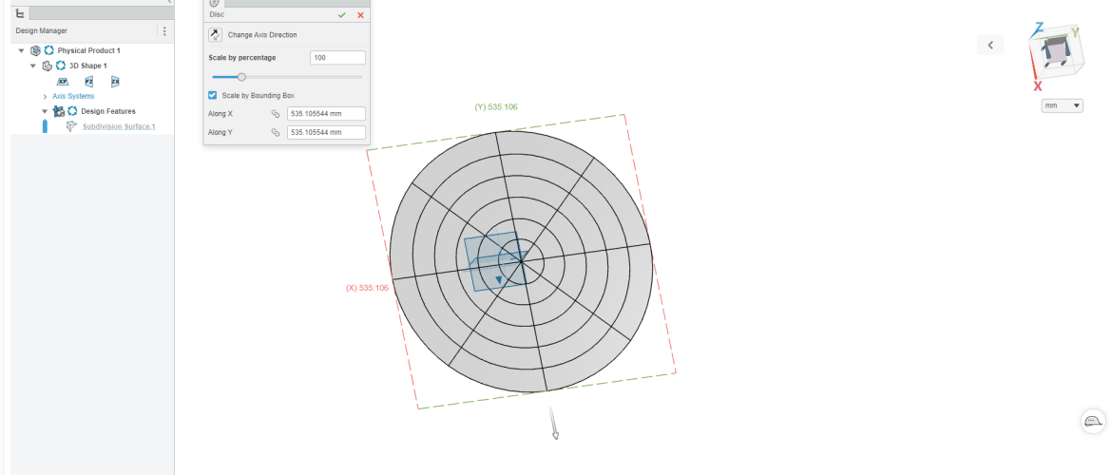Image resolution: width=1112 pixels, height=475 pixels.
Task: Click the link icon beside Along Y
Action: pyautogui.click(x=276, y=133)
